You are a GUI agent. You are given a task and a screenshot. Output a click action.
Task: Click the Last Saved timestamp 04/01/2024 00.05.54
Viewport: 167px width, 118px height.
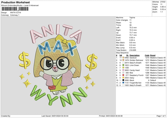[x=60, y=116]
